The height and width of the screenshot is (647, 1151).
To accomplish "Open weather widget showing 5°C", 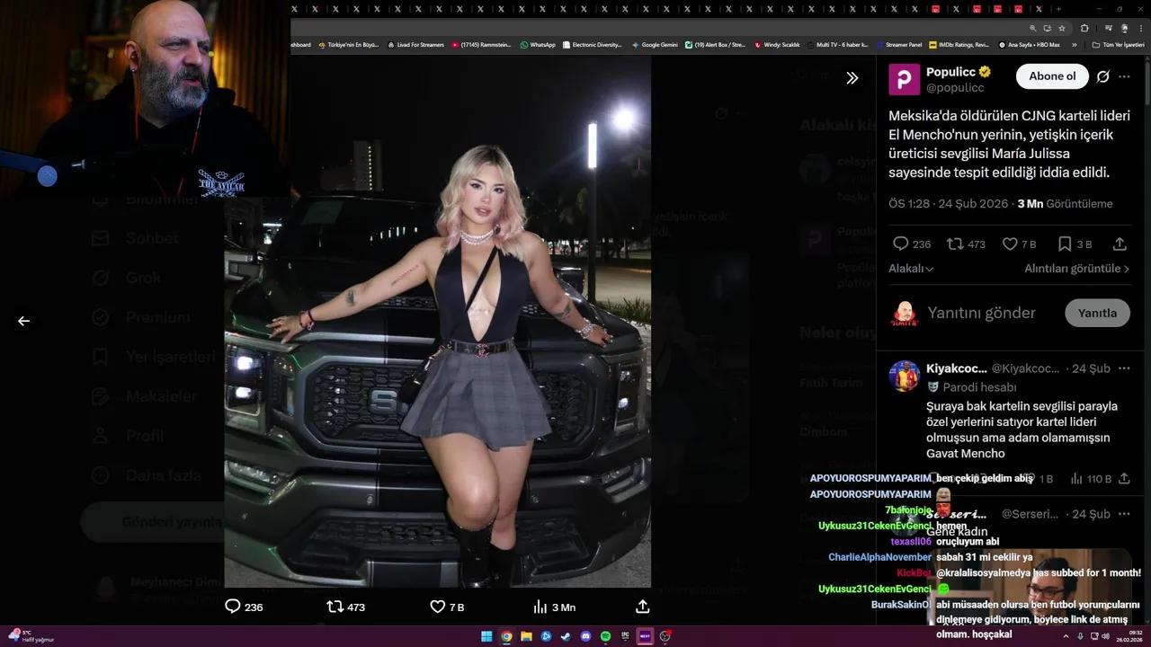I will point(31,636).
